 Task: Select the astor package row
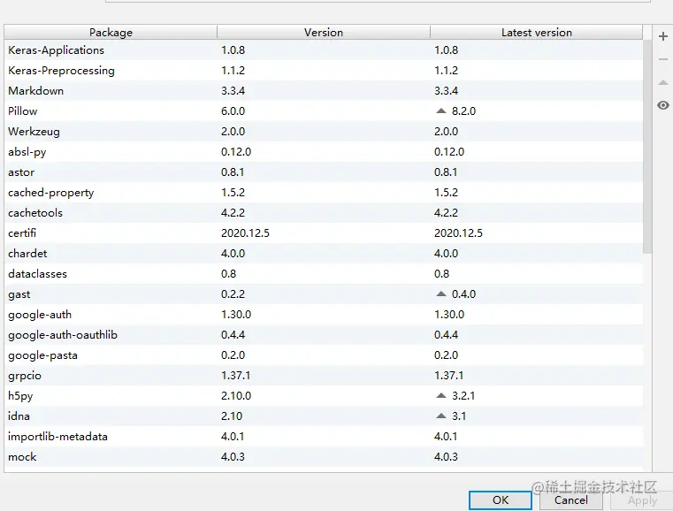click(324, 172)
